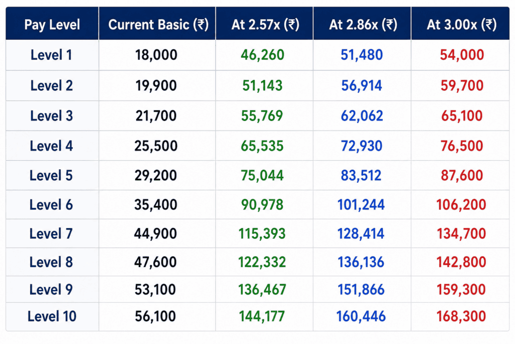Click the green value 51,143
The height and width of the screenshot is (344, 515).
point(263,86)
